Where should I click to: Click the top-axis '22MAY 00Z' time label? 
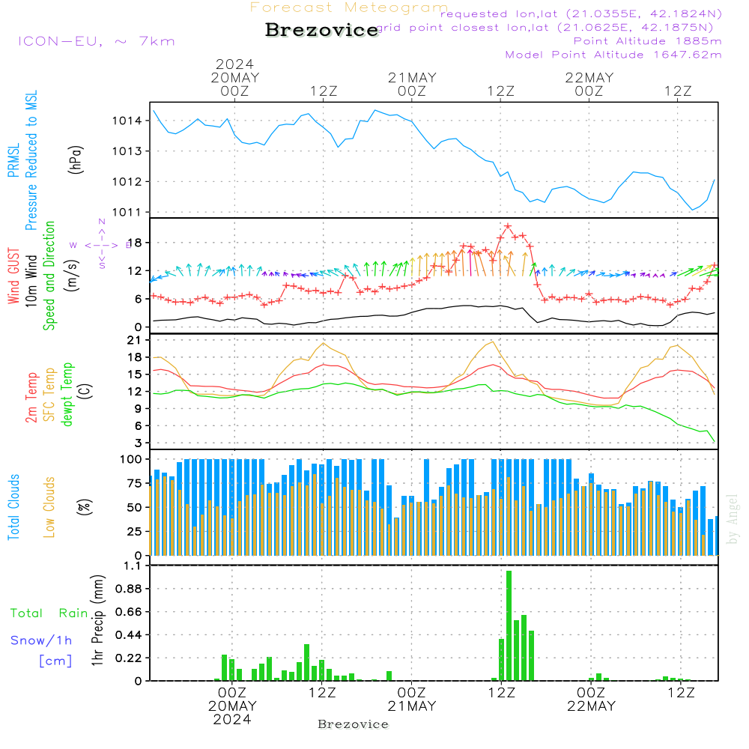click(x=589, y=85)
